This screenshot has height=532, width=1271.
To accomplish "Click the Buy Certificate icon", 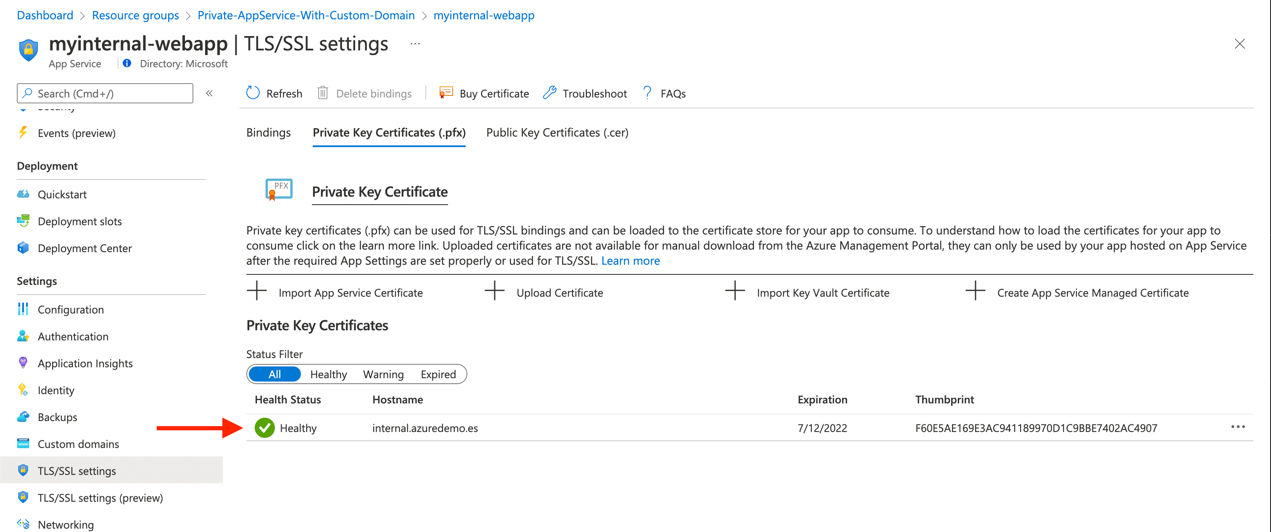I will (446, 93).
